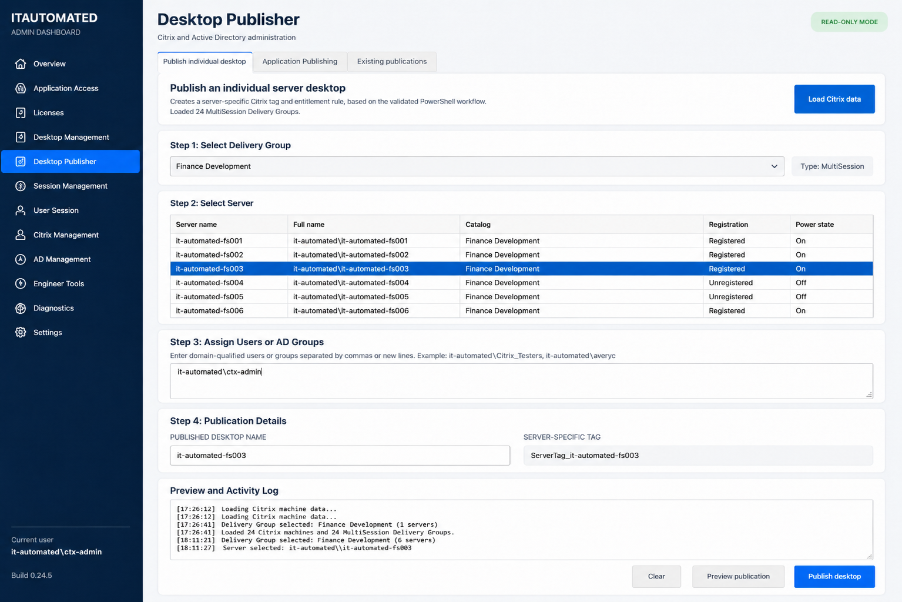Image resolution: width=902 pixels, height=602 pixels.
Task: Click the Power state column header
Action: [831, 225]
